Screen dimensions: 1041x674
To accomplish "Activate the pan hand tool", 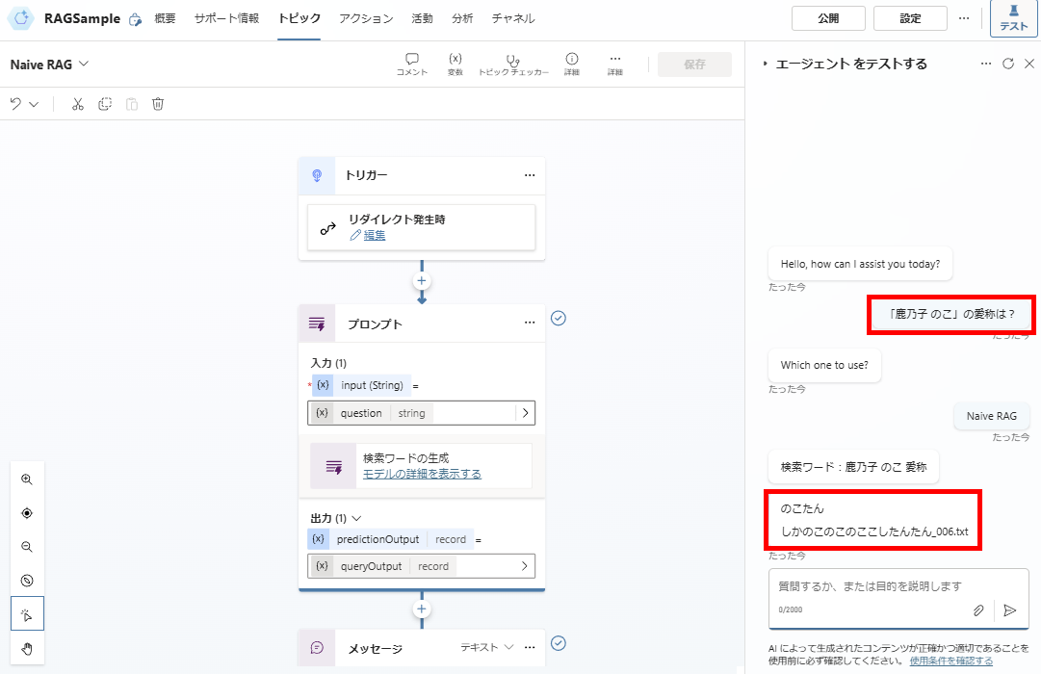I will tap(27, 646).
